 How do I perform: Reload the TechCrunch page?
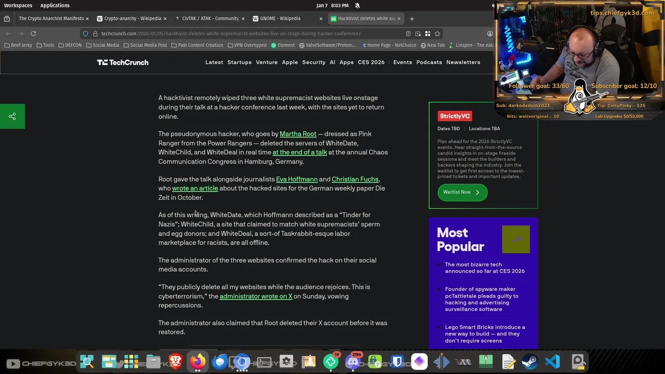[33, 34]
